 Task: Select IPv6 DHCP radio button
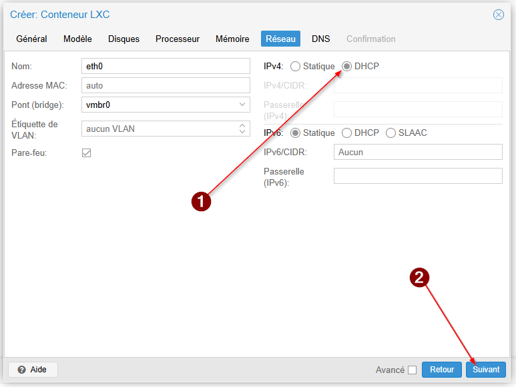(346, 133)
